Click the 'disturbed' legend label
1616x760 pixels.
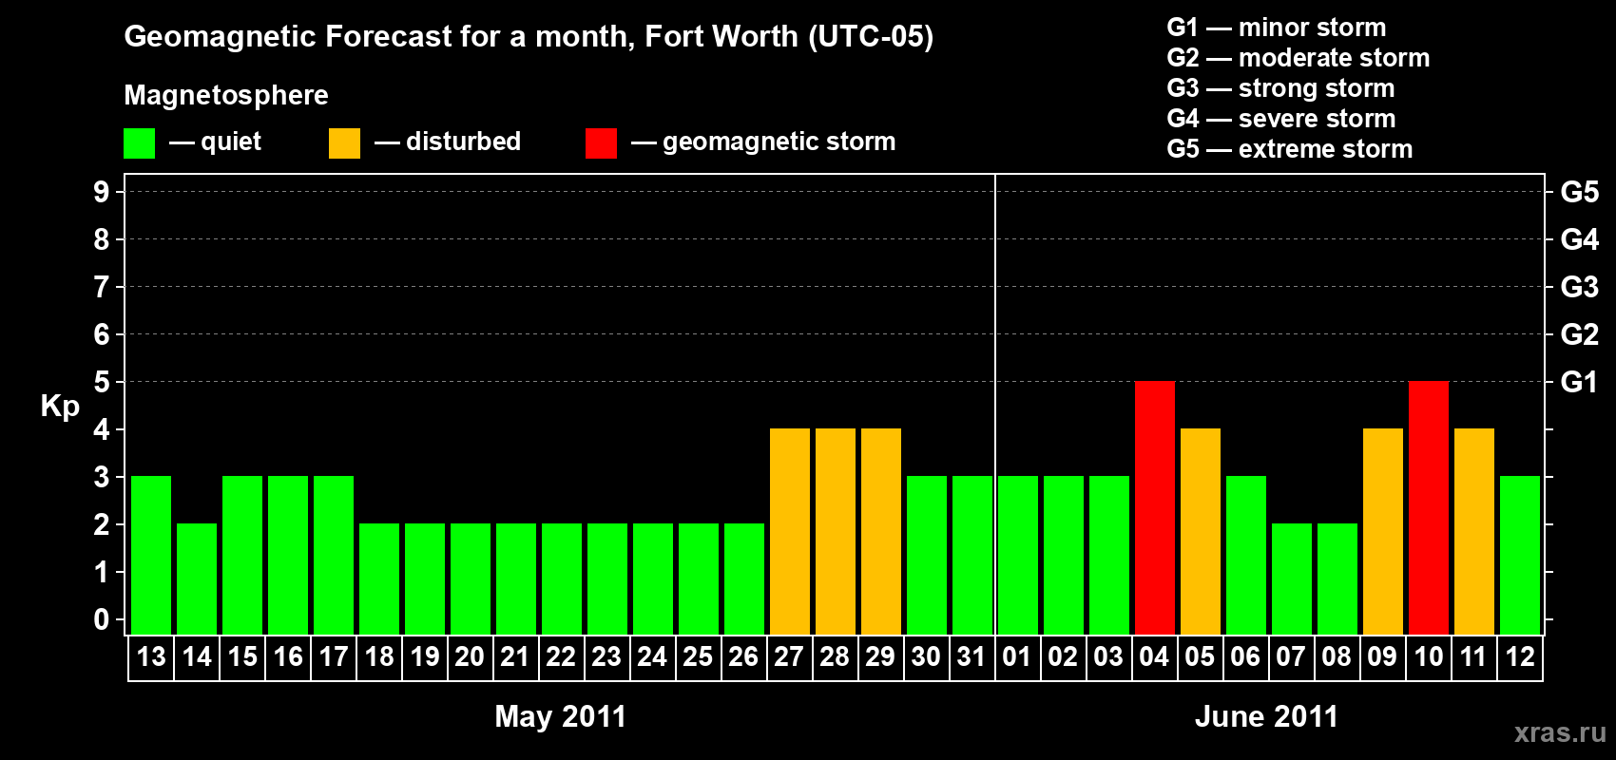[464, 142]
